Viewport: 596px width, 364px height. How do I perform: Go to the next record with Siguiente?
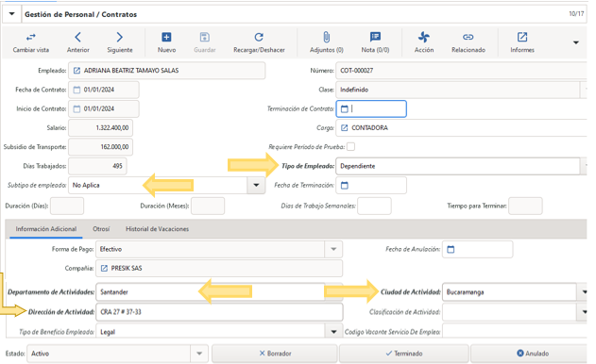(119, 37)
